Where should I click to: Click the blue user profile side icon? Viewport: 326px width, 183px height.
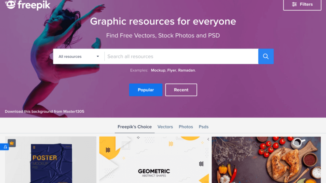pyautogui.click(x=4, y=147)
